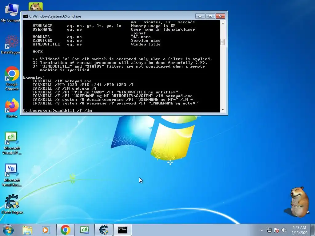Click 'TASKKILL /IM notepad.exe' example line

click(x=62, y=81)
